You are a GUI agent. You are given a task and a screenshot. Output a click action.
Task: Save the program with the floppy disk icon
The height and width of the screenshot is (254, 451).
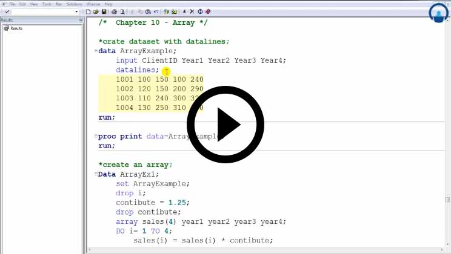point(104,11)
